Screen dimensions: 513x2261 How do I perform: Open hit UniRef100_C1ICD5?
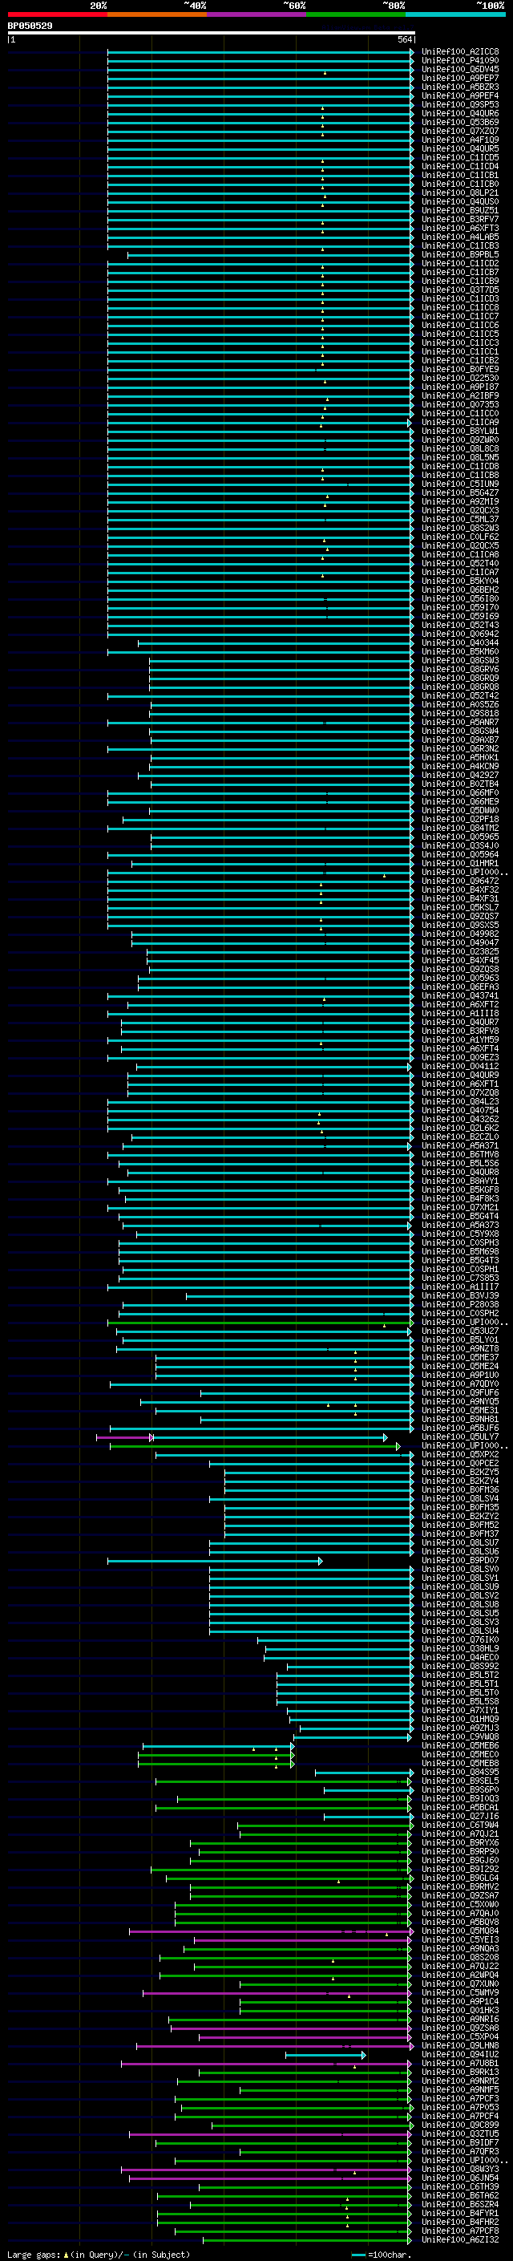pyautogui.click(x=460, y=158)
